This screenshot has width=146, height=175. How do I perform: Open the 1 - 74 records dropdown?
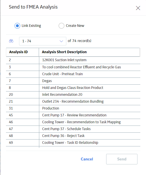(43, 41)
